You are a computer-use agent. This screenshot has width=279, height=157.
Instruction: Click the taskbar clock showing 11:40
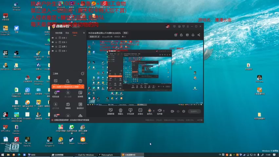click(268, 155)
